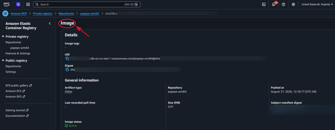Image resolution: width=335 pixels, height=130 pixels.
Task: Select the Pushed at timestamp text
Action: pos(294,92)
